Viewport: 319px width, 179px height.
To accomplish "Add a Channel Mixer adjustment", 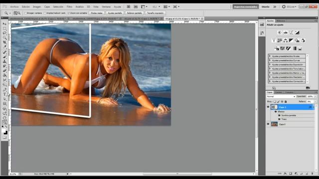I will point(303,41).
